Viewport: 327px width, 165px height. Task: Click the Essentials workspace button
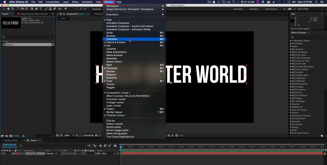tap(238, 9)
